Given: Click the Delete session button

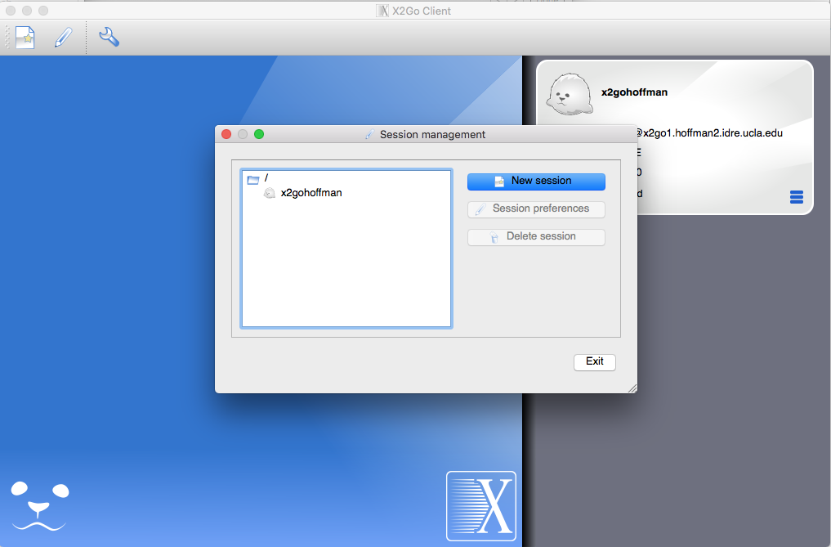Looking at the screenshot, I should pos(536,237).
